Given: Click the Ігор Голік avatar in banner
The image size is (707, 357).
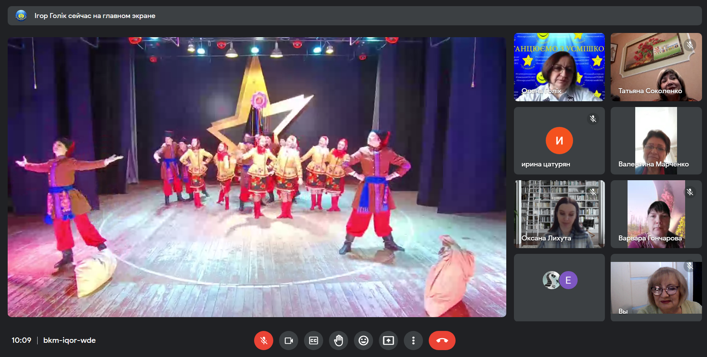Looking at the screenshot, I should 21,16.
